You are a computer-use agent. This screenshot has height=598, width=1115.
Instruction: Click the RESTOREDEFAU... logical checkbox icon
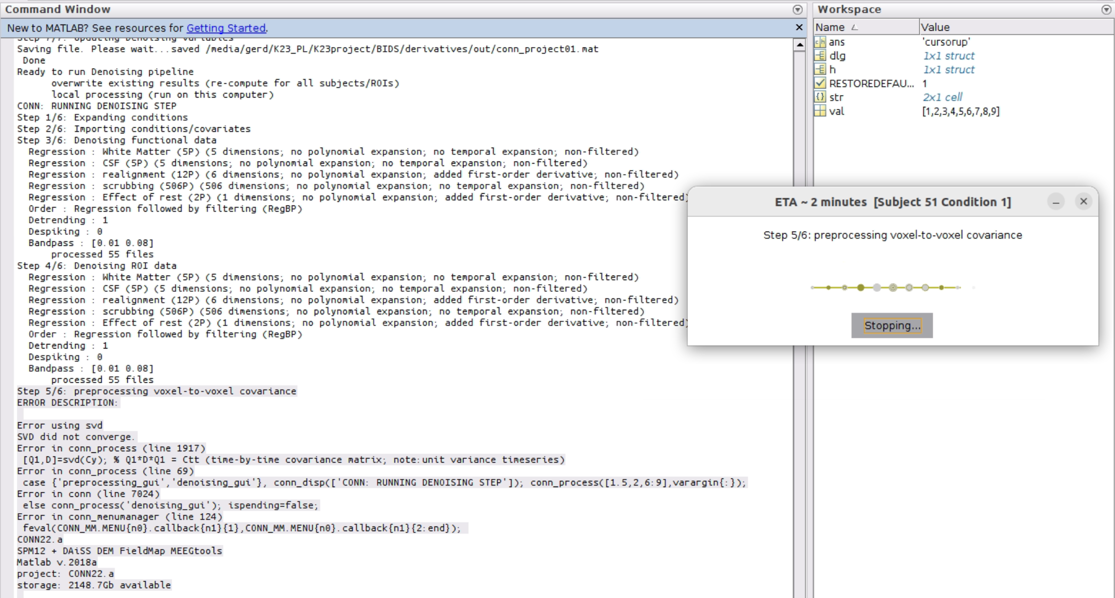coord(820,83)
